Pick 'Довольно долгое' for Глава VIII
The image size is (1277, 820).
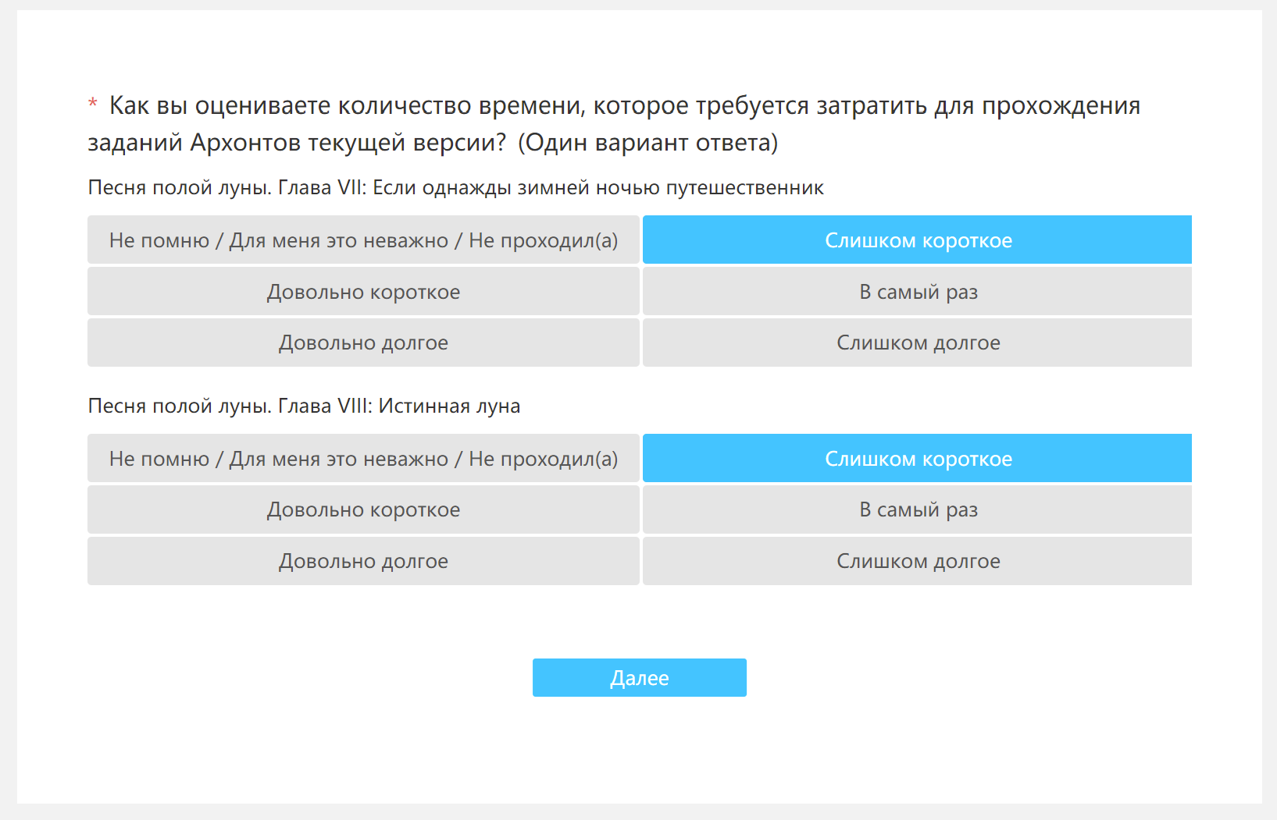[x=363, y=561]
